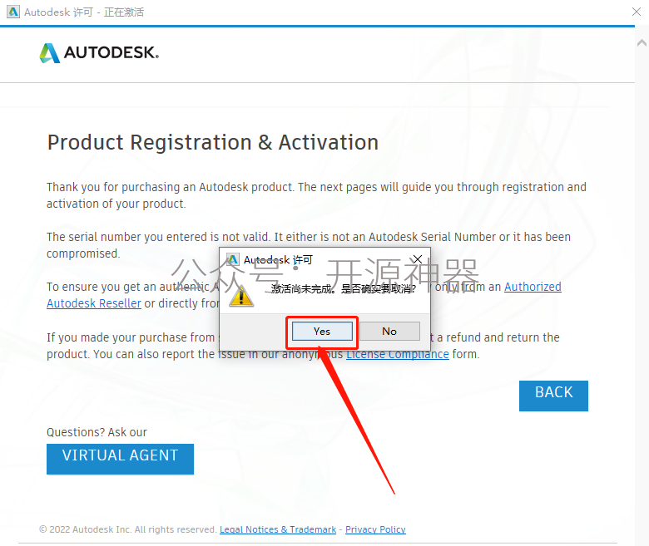
Task: Open the Autodesk Reseller link
Action: click(94, 303)
